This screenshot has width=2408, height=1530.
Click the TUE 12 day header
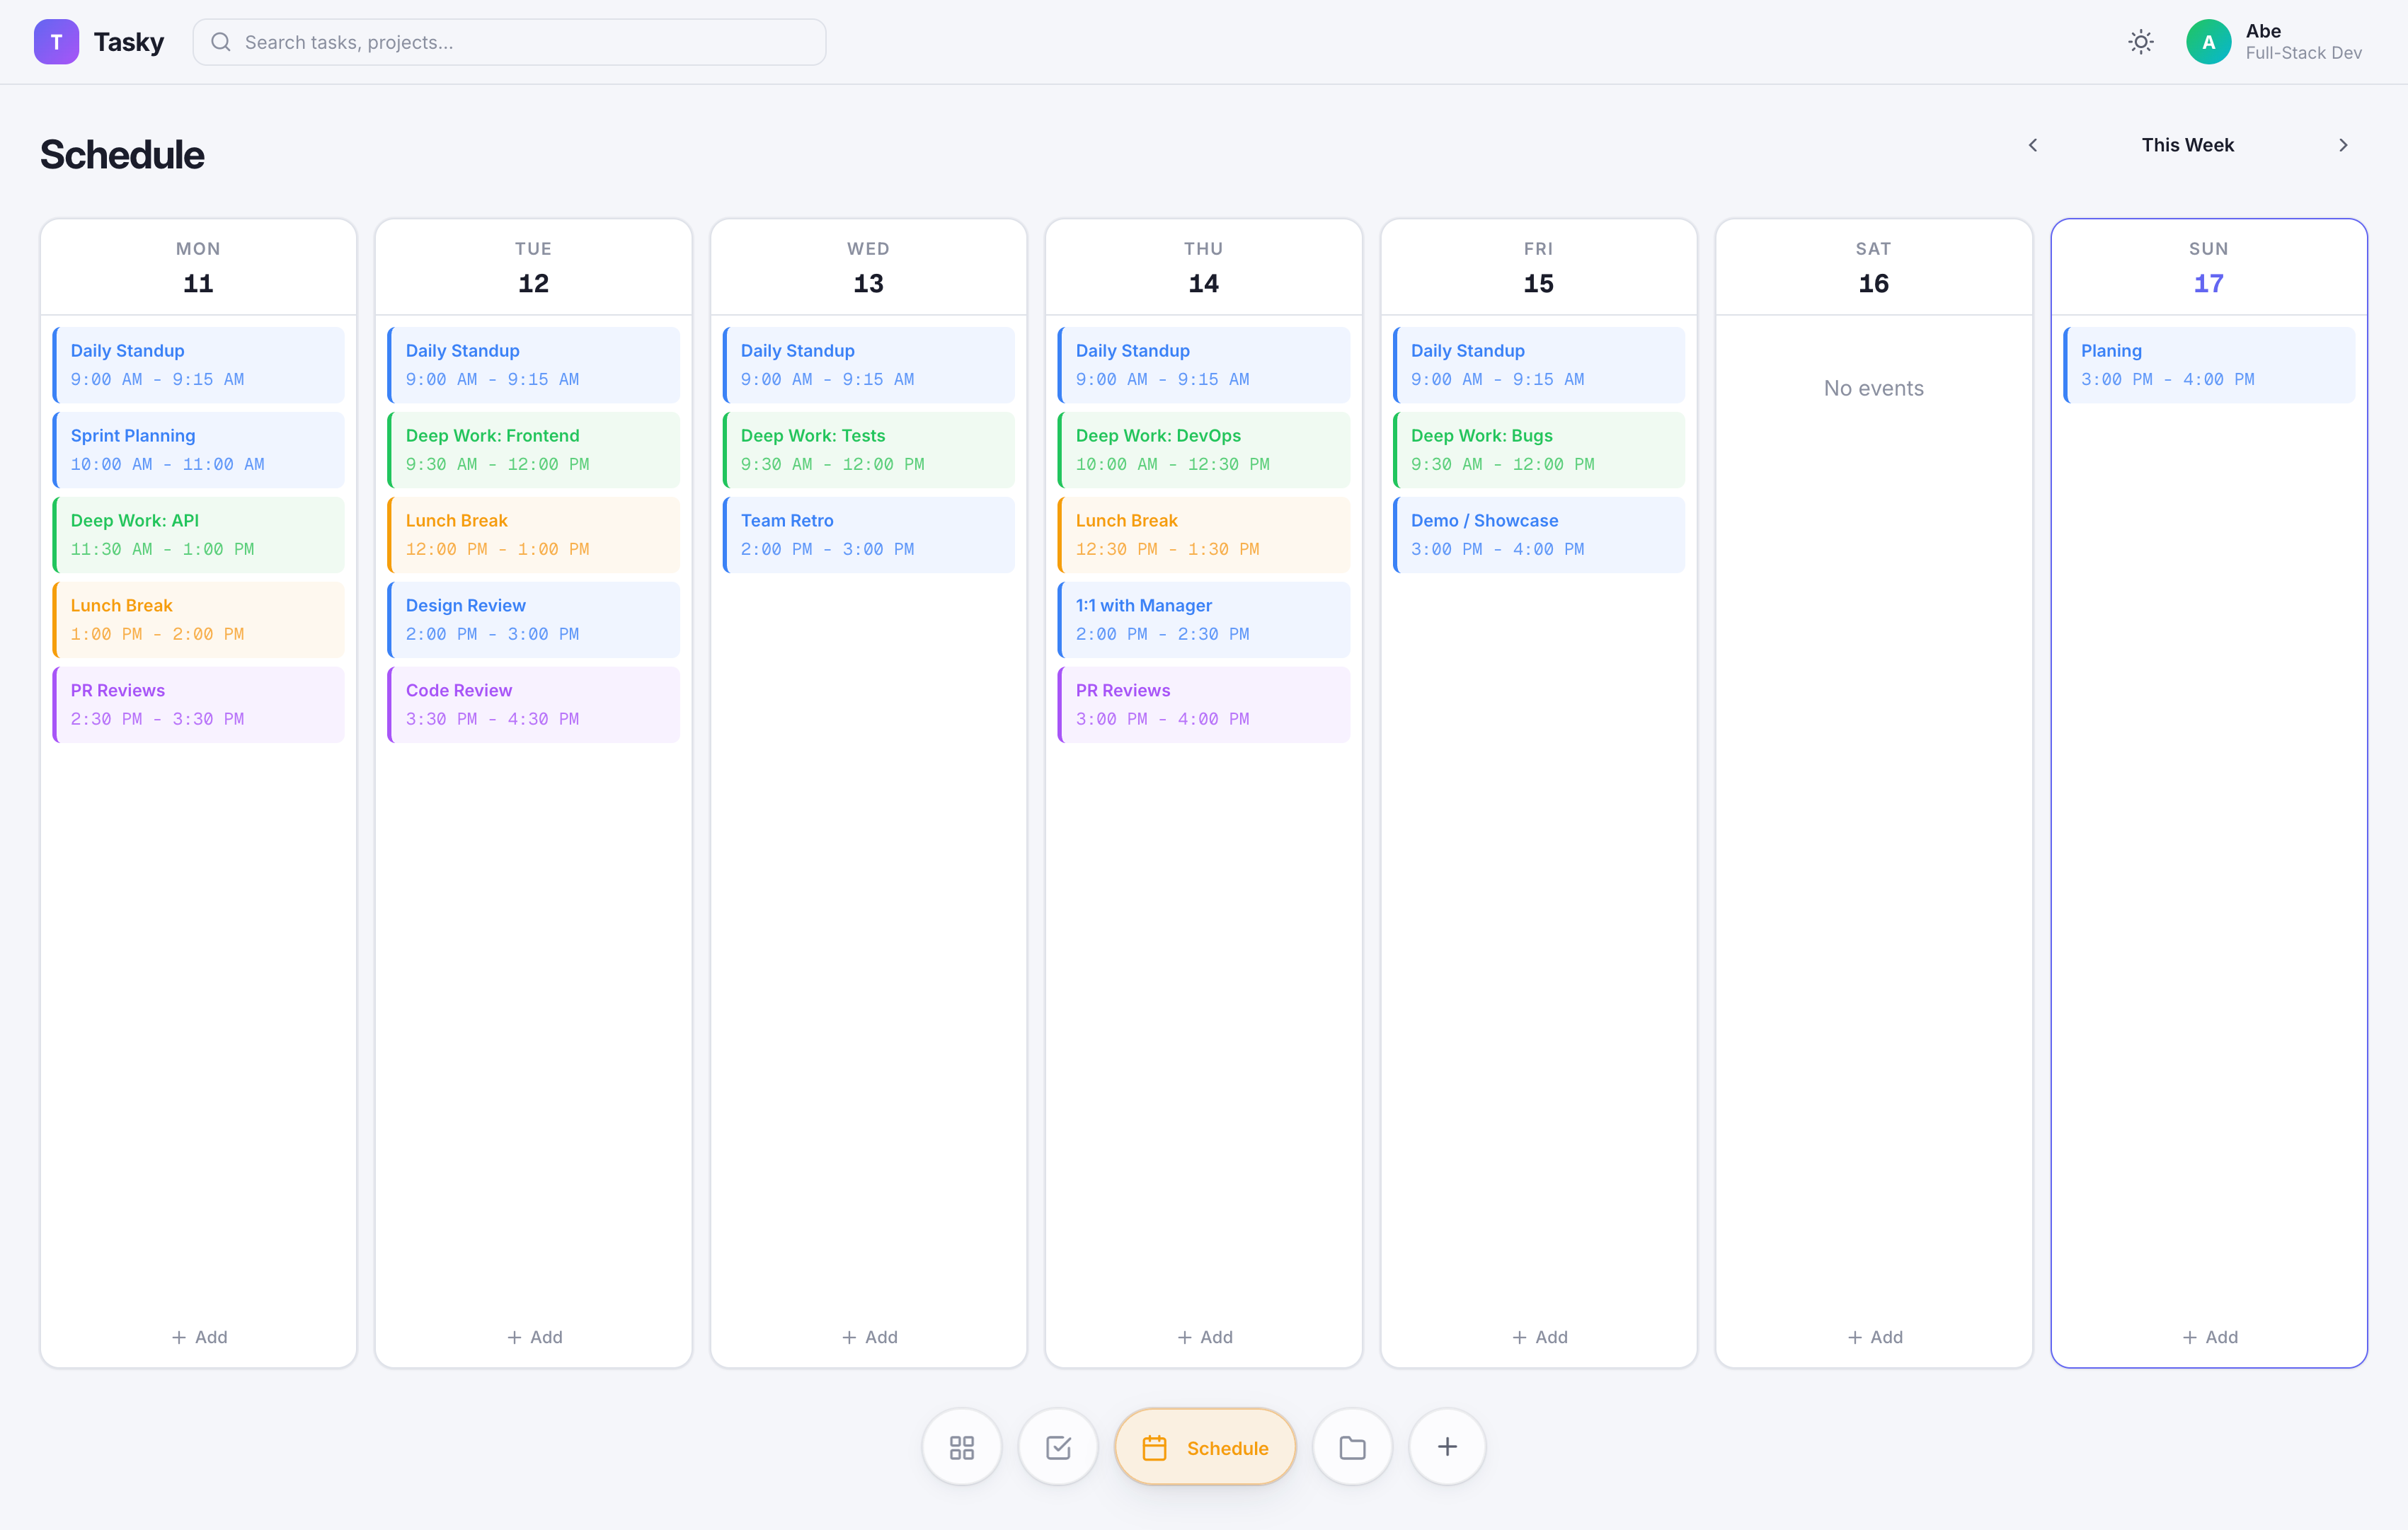(534, 268)
